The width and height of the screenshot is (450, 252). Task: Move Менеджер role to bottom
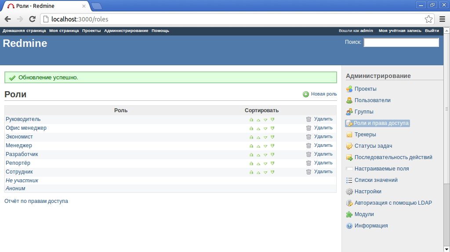coord(272,146)
